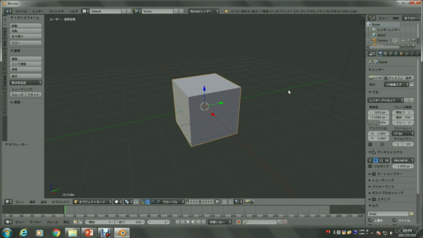Click the OpenGL render animation icon

click(x=252, y=202)
